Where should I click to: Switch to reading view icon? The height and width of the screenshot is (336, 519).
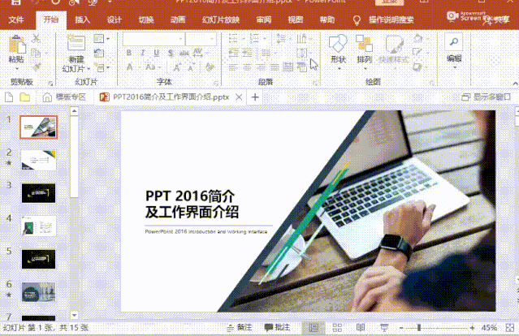[360, 328]
